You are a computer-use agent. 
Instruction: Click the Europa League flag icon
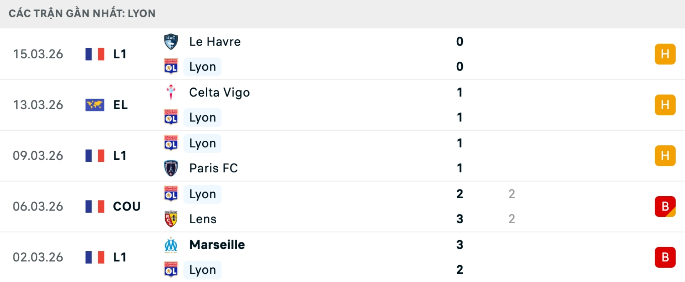coord(95,105)
